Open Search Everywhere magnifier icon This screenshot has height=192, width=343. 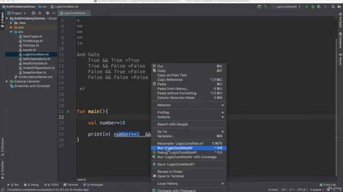point(333,7)
